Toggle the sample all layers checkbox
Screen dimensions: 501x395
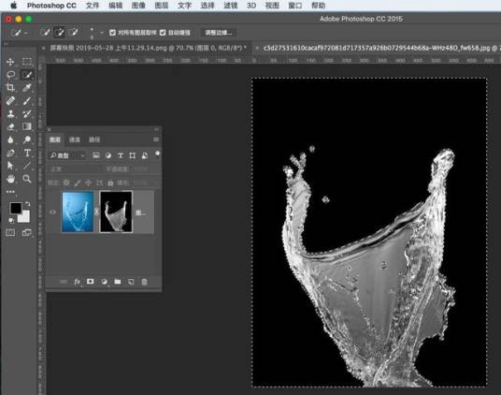coord(112,33)
